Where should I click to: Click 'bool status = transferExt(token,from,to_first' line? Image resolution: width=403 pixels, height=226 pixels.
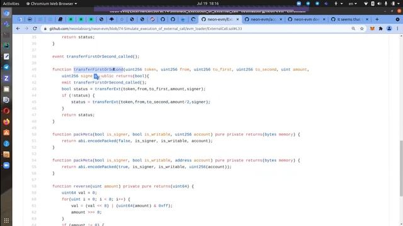133,89
